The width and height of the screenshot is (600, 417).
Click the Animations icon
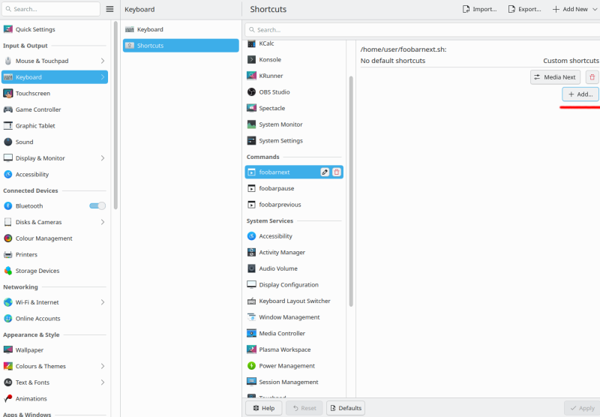(8, 398)
